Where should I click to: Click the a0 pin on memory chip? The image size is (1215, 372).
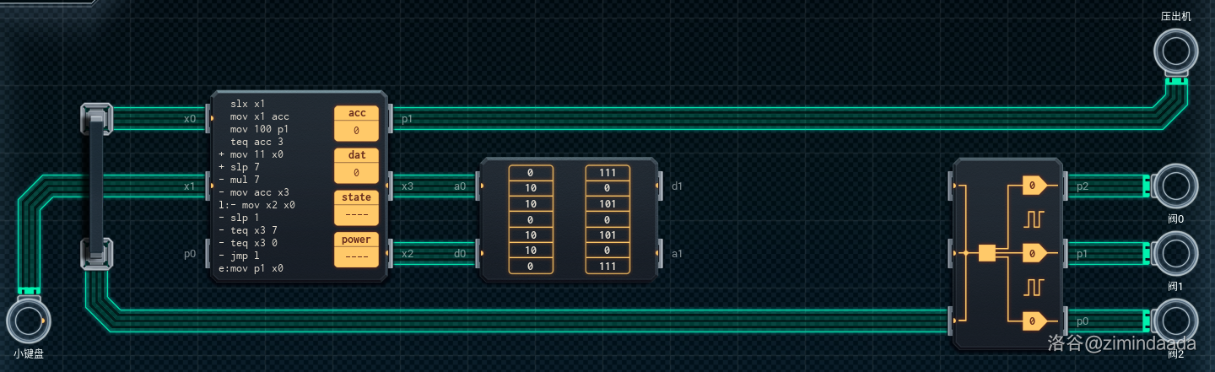point(478,186)
